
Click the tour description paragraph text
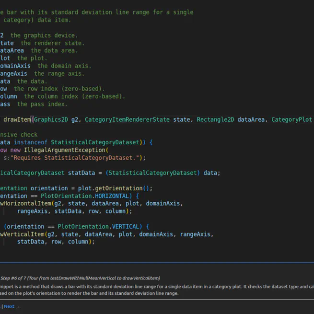(157, 290)
